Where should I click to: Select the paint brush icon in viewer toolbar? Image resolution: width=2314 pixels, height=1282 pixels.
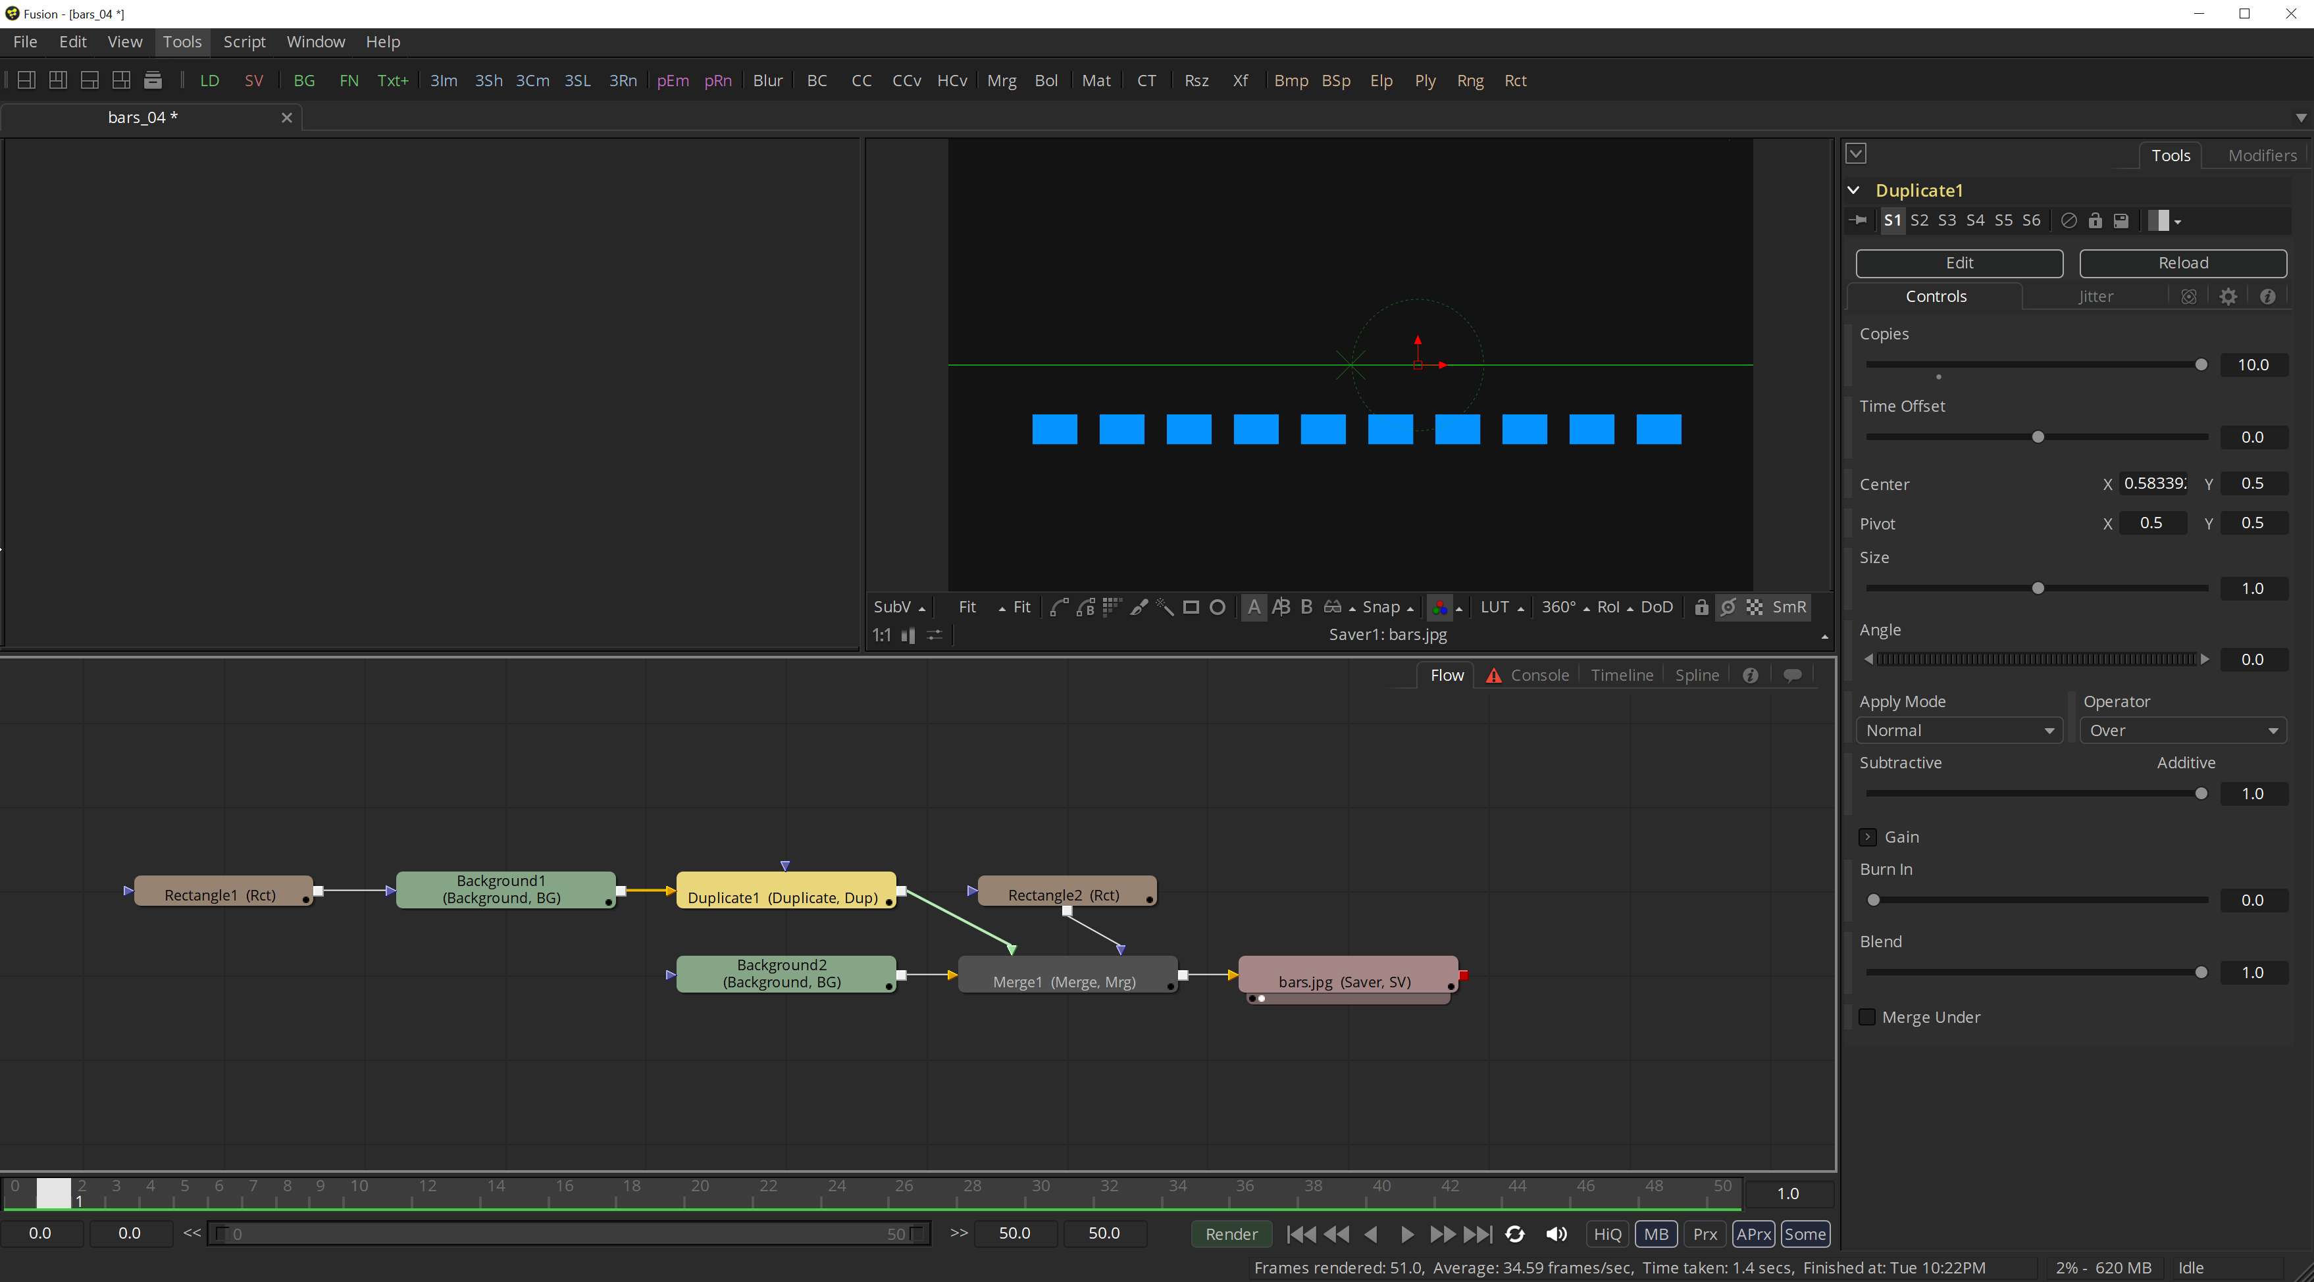(x=1138, y=607)
